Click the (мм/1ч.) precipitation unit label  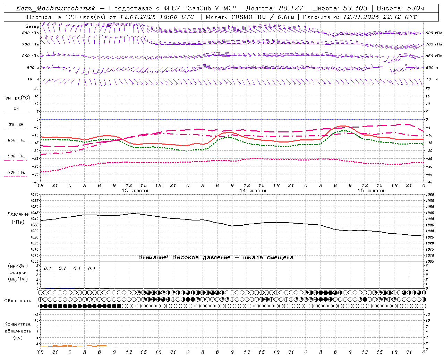click(x=18, y=279)
